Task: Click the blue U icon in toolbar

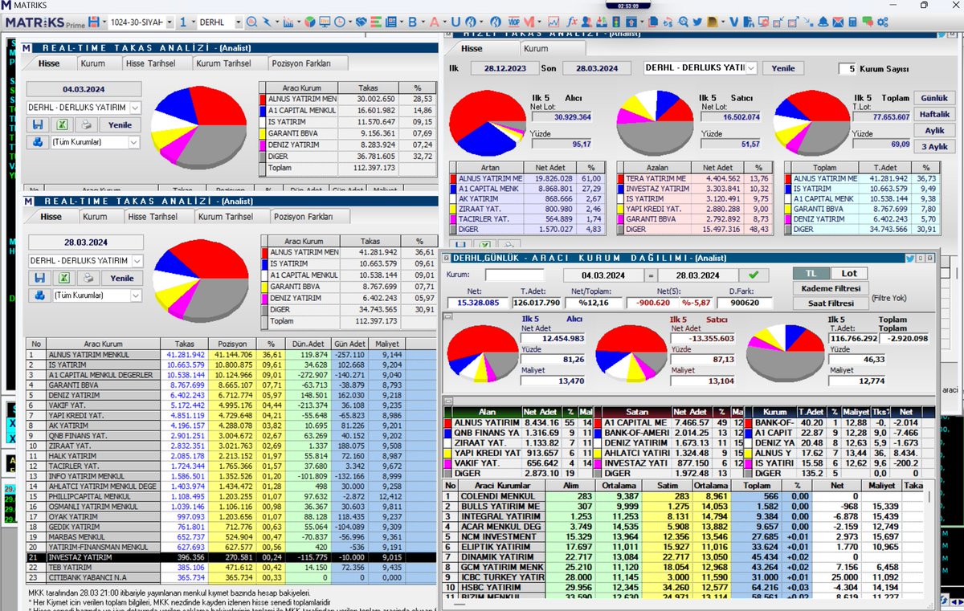Action: click(455, 22)
